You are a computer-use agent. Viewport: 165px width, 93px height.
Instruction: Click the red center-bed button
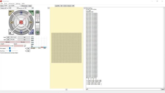(x=21, y=22)
